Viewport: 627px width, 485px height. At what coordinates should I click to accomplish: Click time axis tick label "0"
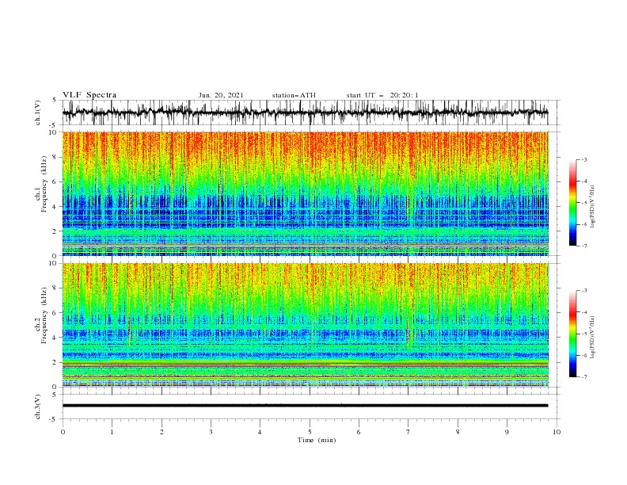coord(63,432)
